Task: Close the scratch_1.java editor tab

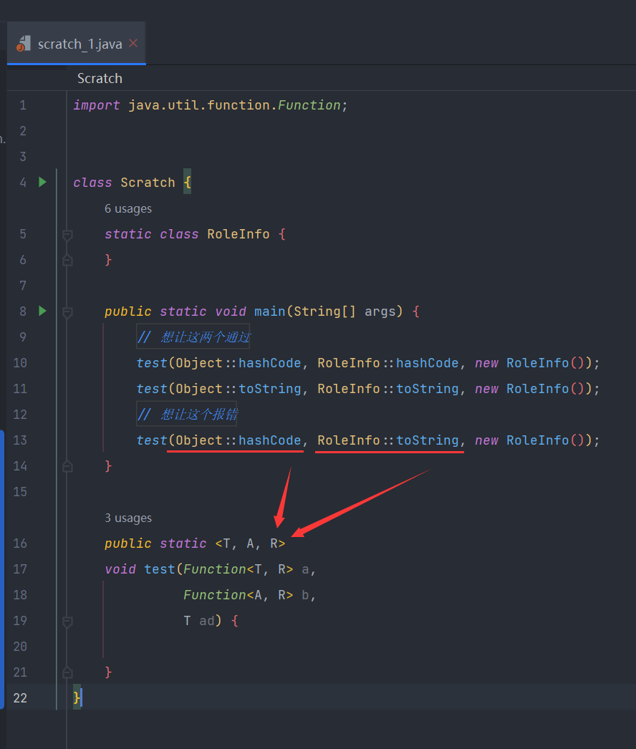Action: click(x=133, y=43)
